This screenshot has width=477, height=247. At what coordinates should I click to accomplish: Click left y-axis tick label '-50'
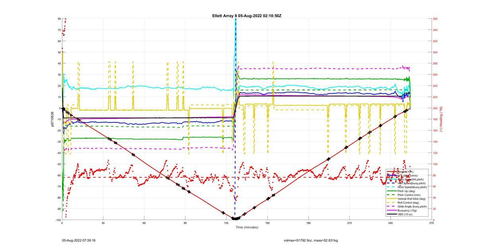click(58, 164)
